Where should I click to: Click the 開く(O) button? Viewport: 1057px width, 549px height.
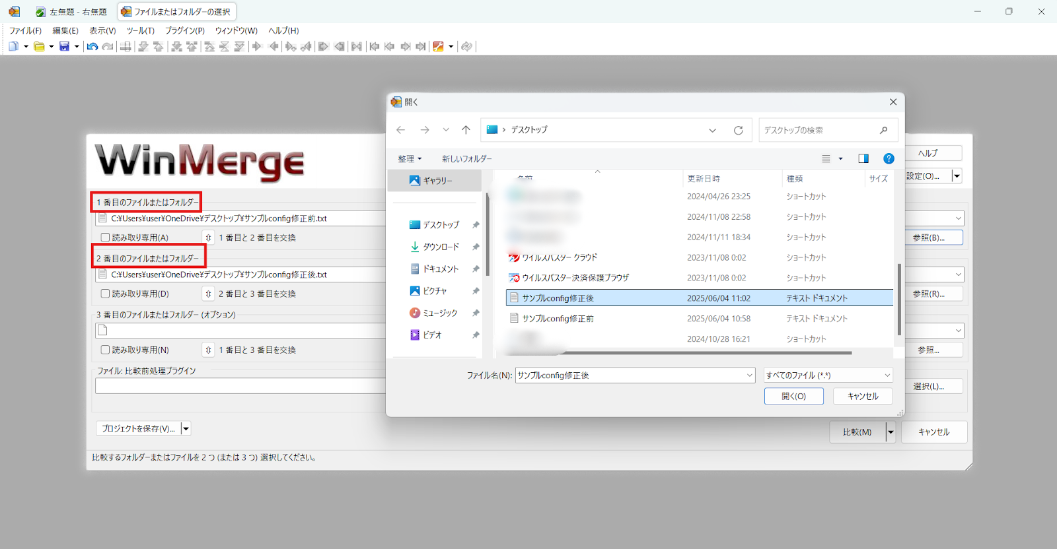click(793, 396)
